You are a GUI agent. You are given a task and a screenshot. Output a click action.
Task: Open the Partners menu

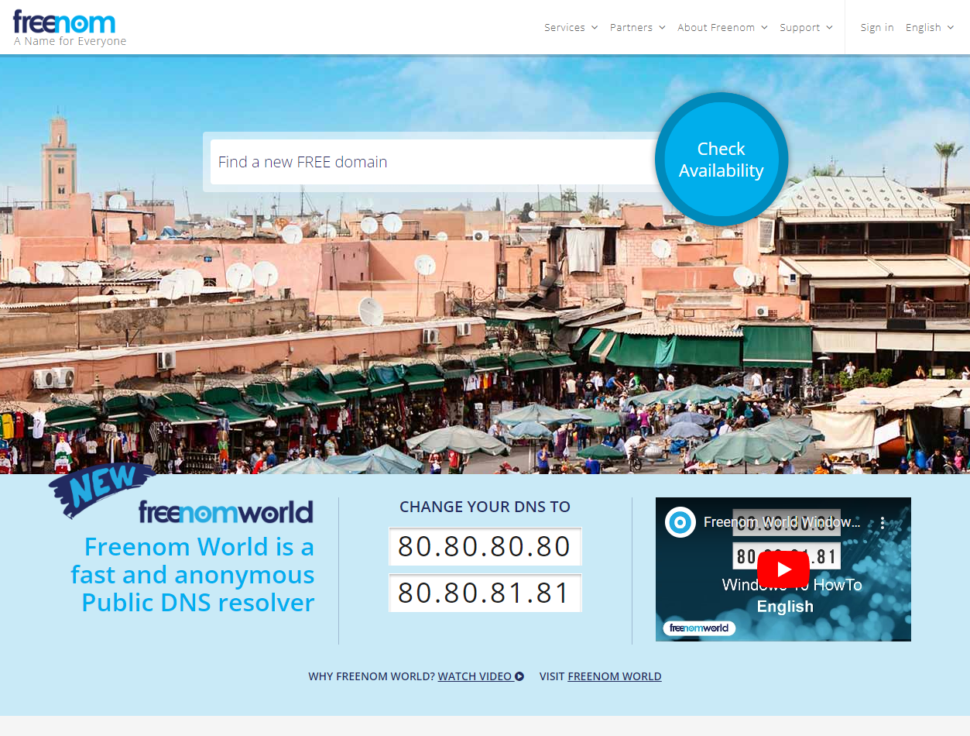point(638,27)
